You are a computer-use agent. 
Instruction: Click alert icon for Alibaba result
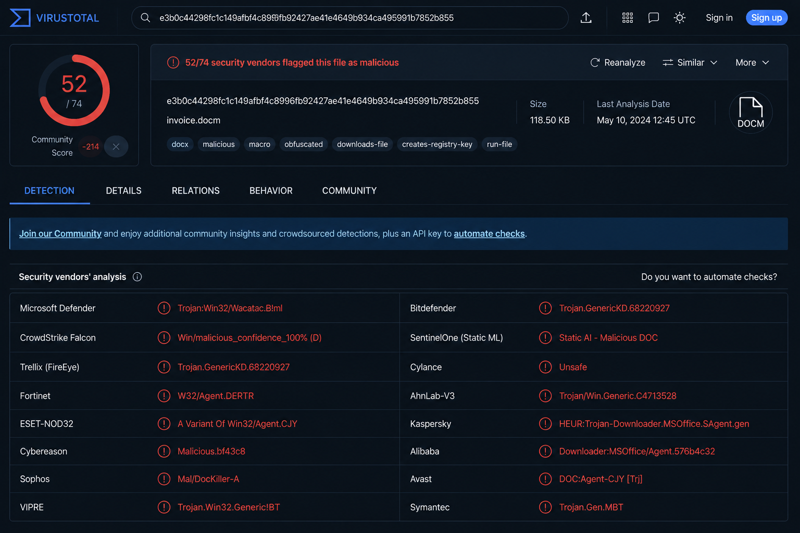coord(545,451)
